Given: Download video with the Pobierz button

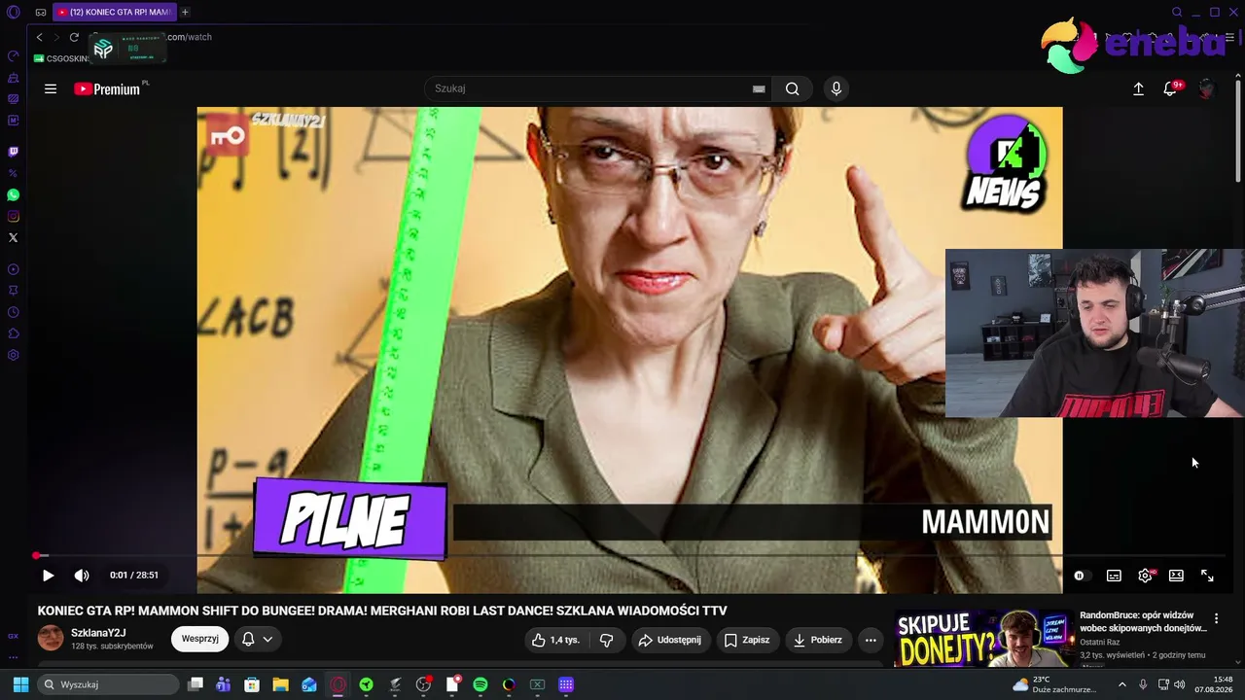Looking at the screenshot, I should 818,640.
